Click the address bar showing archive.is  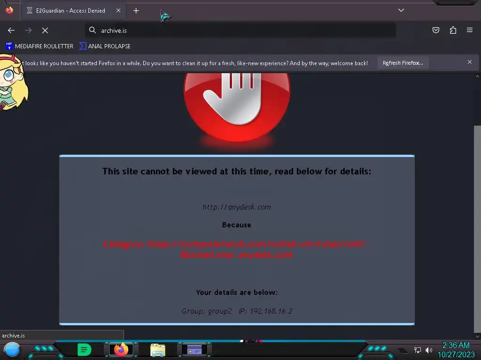(x=240, y=30)
